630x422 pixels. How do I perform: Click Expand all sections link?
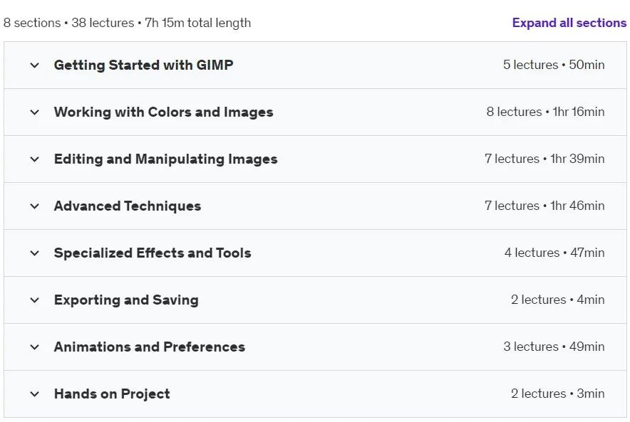569,23
